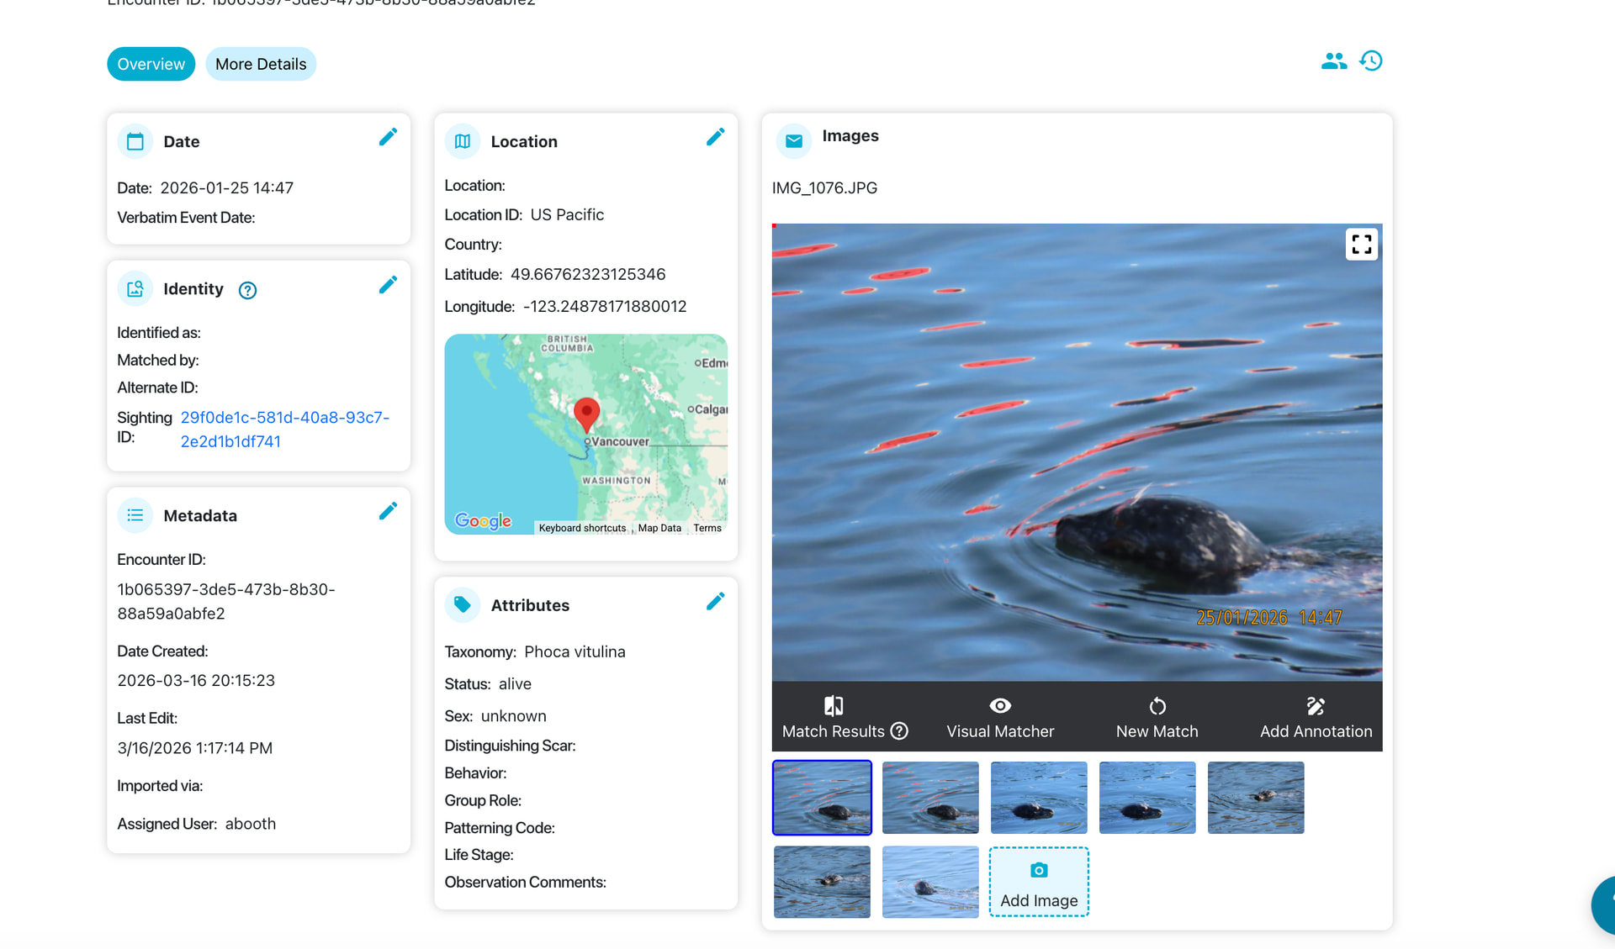This screenshot has height=949, width=1615.
Task: Open the Identity help question mark
Action: [247, 290]
